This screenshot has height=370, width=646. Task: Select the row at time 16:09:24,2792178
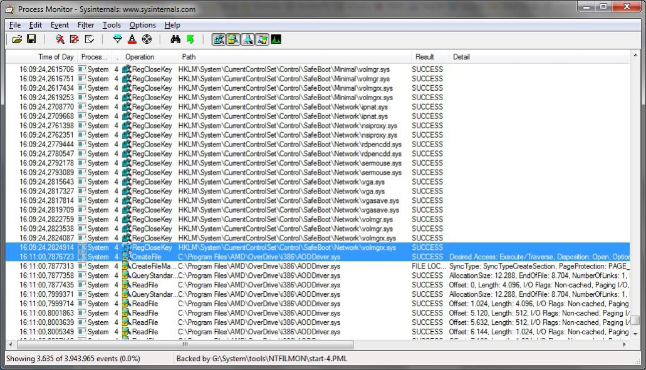click(x=318, y=163)
